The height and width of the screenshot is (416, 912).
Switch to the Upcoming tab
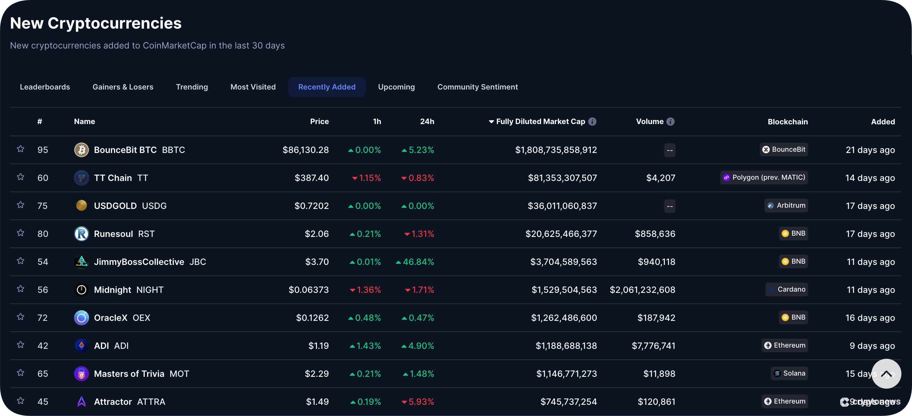coord(396,87)
